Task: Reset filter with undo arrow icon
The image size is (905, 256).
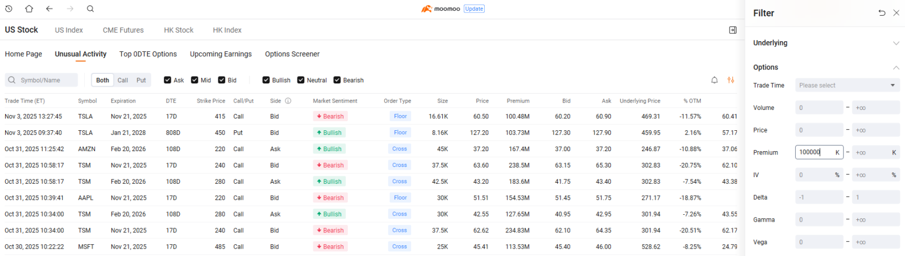Action: pos(882,12)
